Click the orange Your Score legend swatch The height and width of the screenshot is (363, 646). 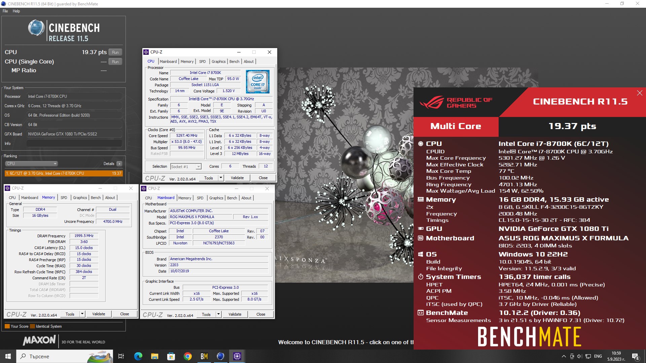tap(7, 326)
